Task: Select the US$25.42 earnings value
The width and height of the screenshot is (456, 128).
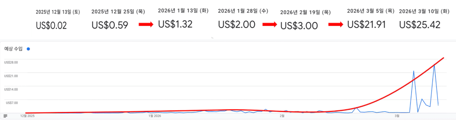Action: 419,25
